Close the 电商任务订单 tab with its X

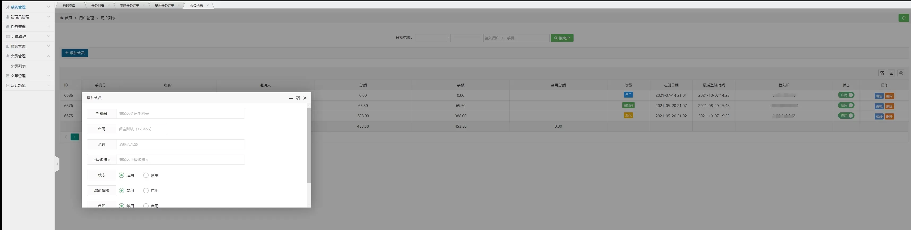click(144, 5)
